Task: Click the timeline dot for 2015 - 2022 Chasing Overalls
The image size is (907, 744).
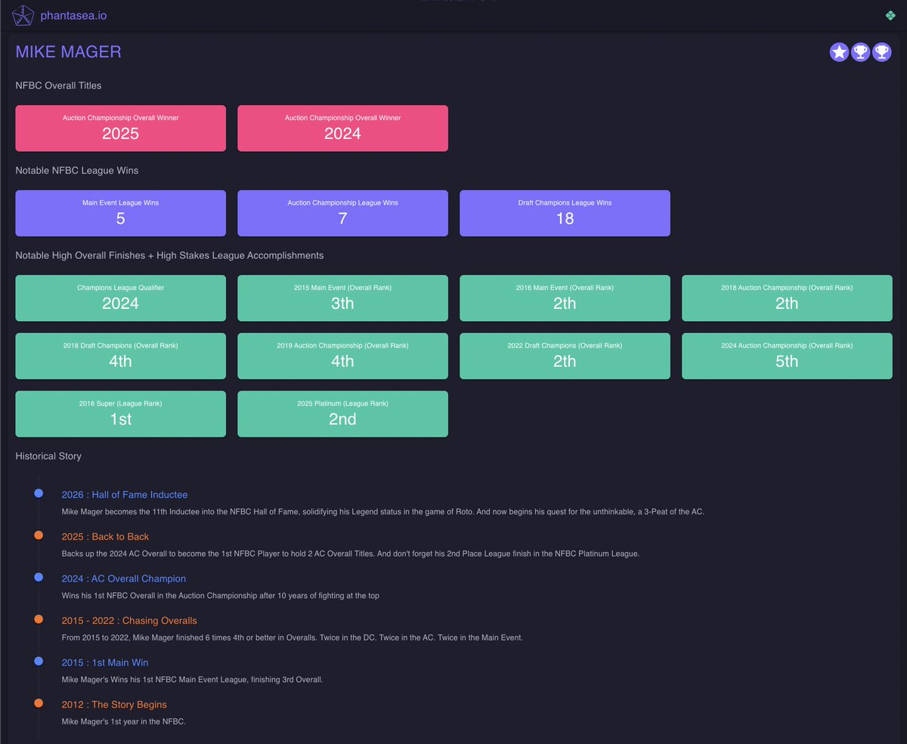Action: pyautogui.click(x=39, y=619)
